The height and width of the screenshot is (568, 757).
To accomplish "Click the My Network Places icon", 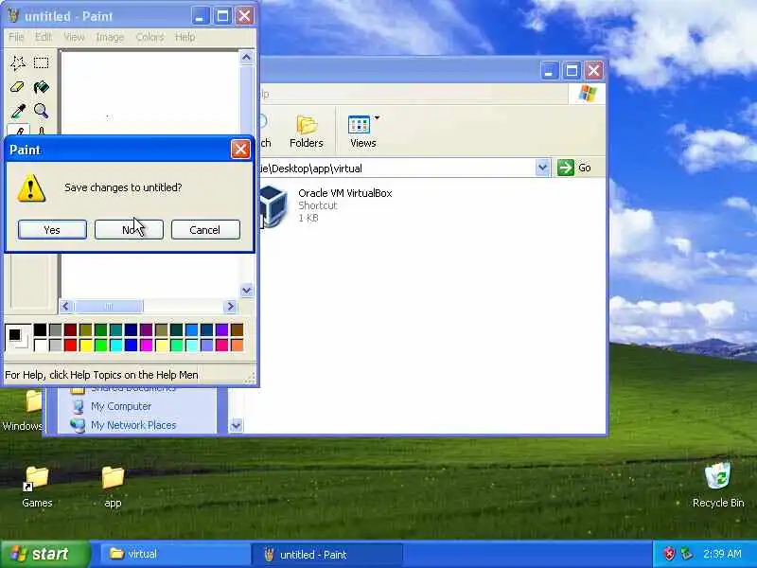I will [78, 425].
